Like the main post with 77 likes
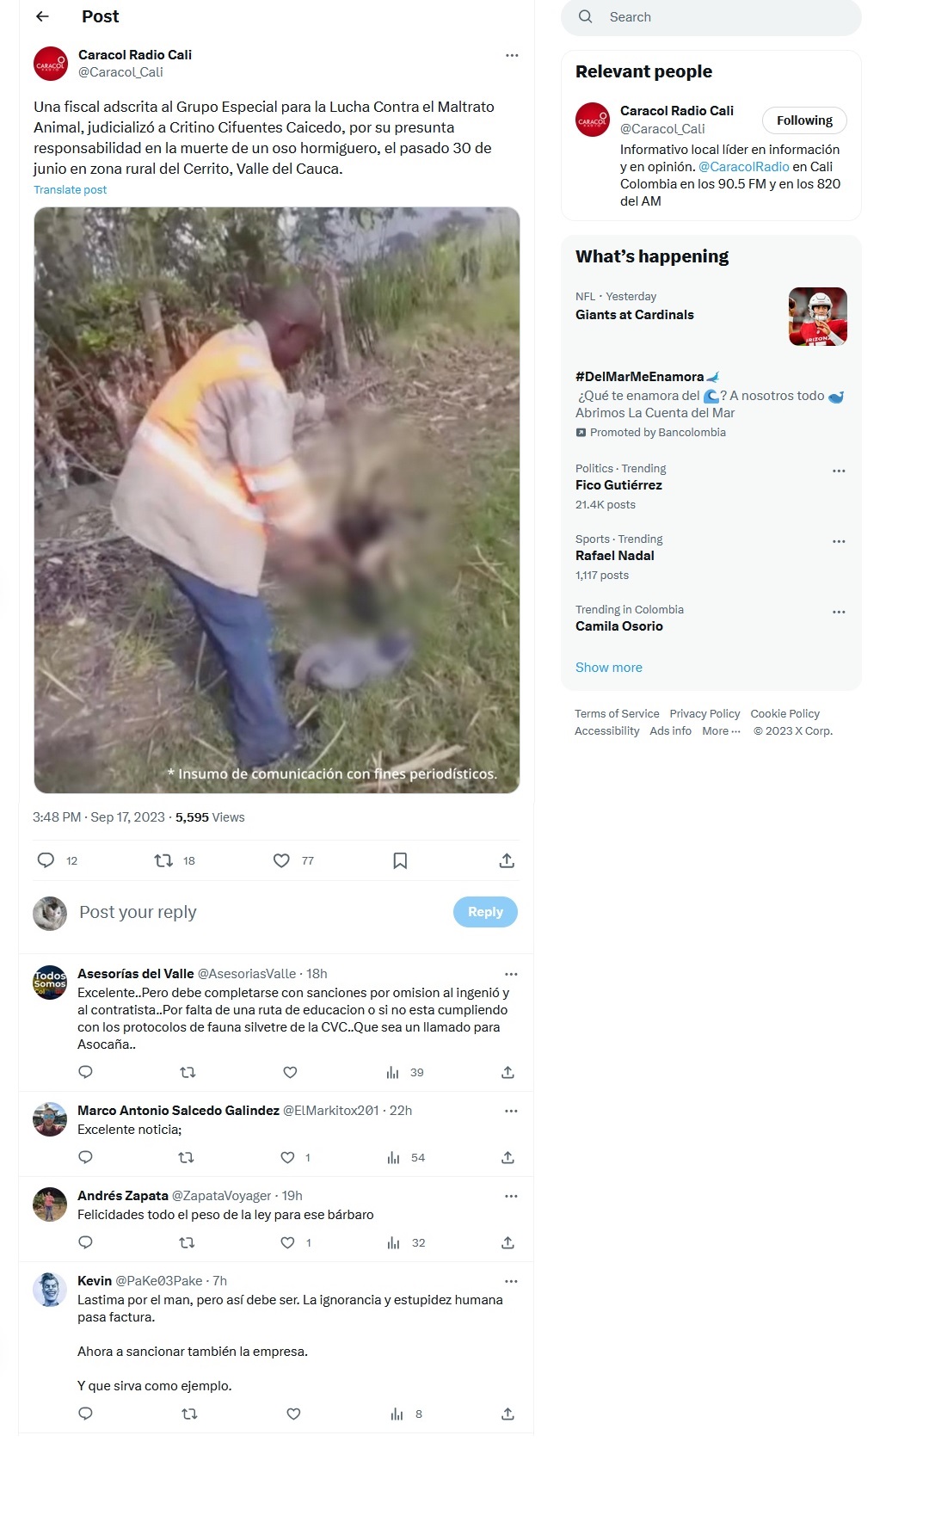Image resolution: width=929 pixels, height=1534 pixels. pyautogui.click(x=281, y=860)
